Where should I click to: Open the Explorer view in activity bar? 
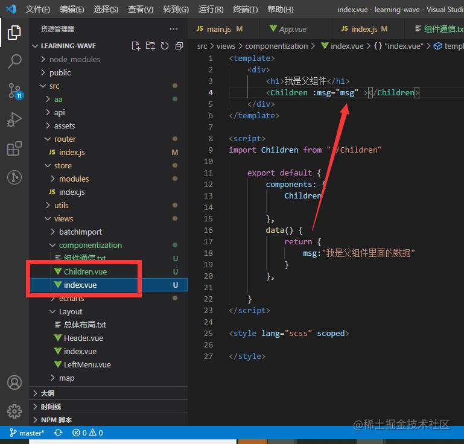click(x=14, y=32)
